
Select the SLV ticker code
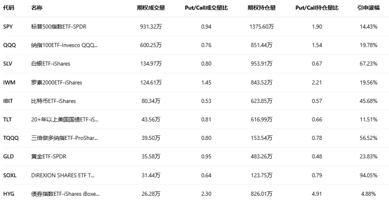pos(8,64)
